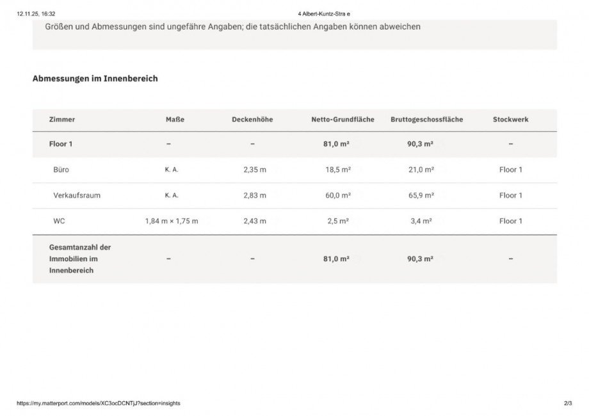Select the page number 2/3
Viewport: 589px width, 416px height.
point(568,403)
